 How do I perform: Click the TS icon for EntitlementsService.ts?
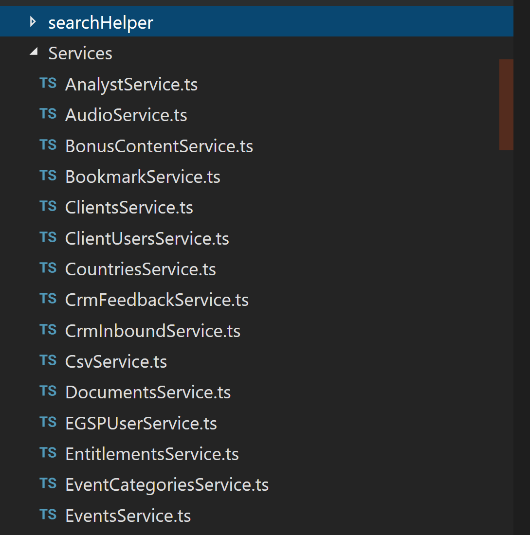coord(47,453)
